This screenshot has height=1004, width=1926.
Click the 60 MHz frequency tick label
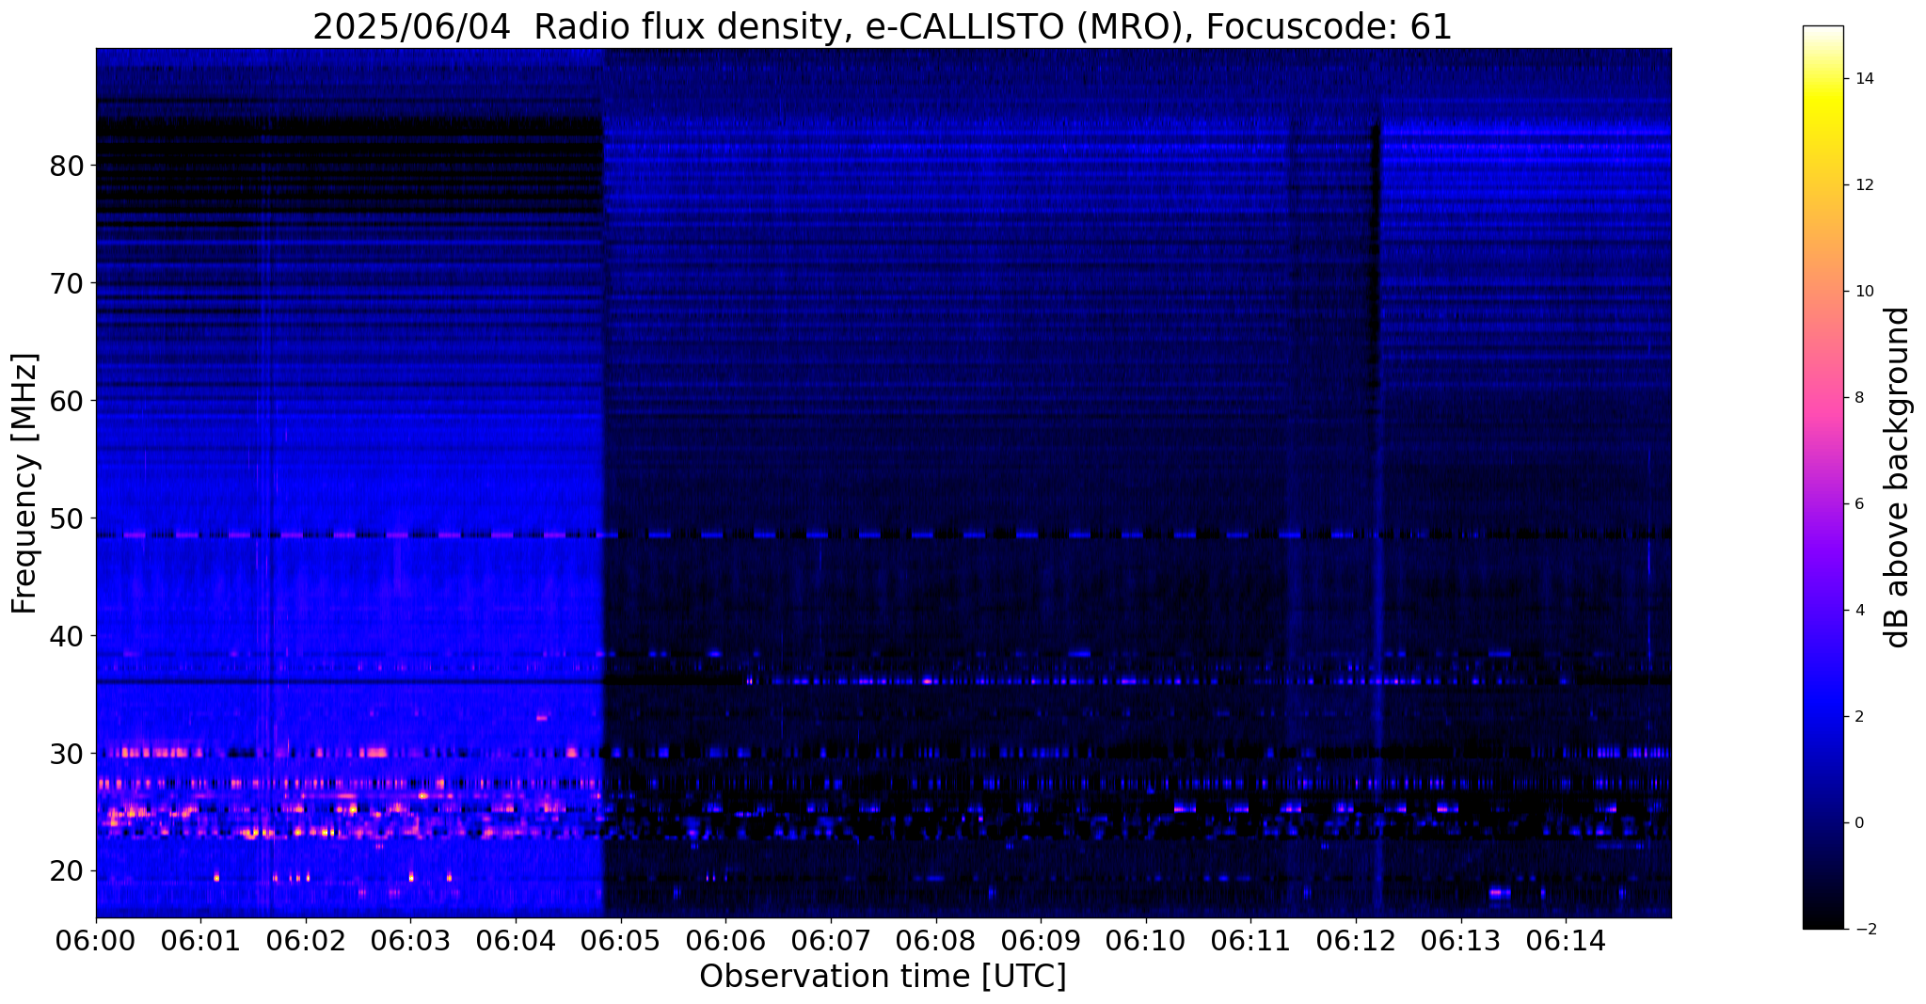click(67, 401)
